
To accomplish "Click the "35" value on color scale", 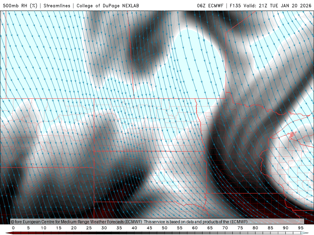I will (119, 228).
